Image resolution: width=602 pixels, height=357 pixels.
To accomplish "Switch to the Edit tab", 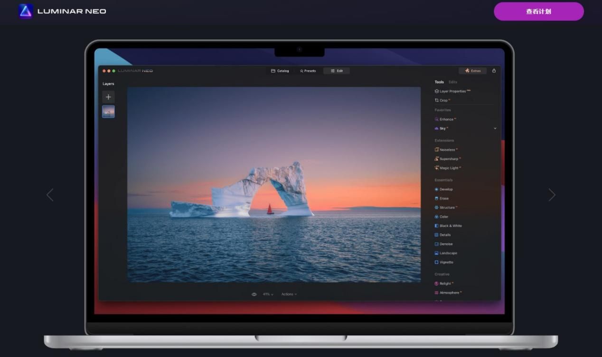I will (337, 71).
